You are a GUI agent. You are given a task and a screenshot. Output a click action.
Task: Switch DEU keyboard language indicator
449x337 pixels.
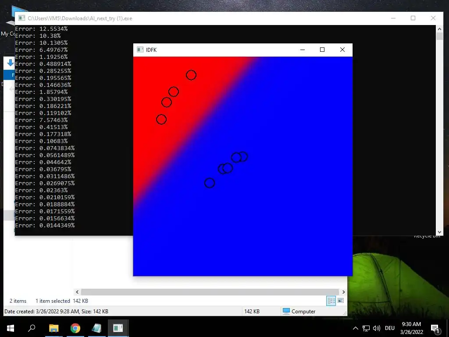[x=390, y=328]
